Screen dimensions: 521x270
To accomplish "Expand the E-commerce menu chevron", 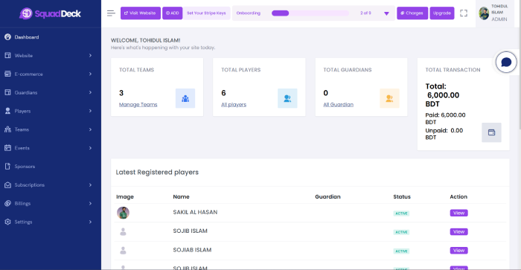I will (x=90, y=74).
